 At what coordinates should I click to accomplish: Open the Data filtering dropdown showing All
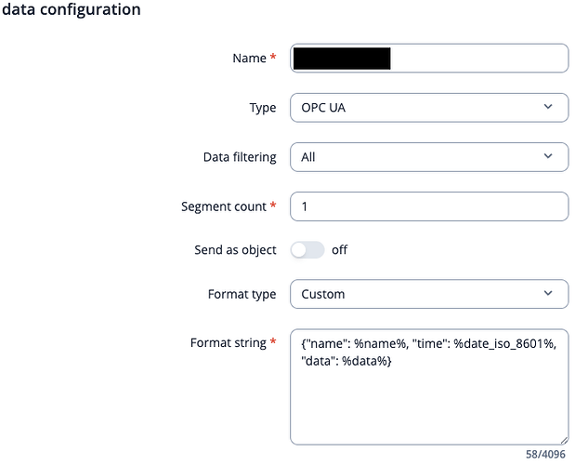pyautogui.click(x=429, y=157)
